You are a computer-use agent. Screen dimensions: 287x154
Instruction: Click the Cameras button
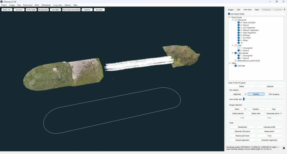click(x=87, y=10)
